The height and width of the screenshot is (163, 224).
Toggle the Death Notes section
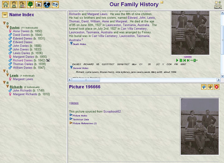[71, 44]
